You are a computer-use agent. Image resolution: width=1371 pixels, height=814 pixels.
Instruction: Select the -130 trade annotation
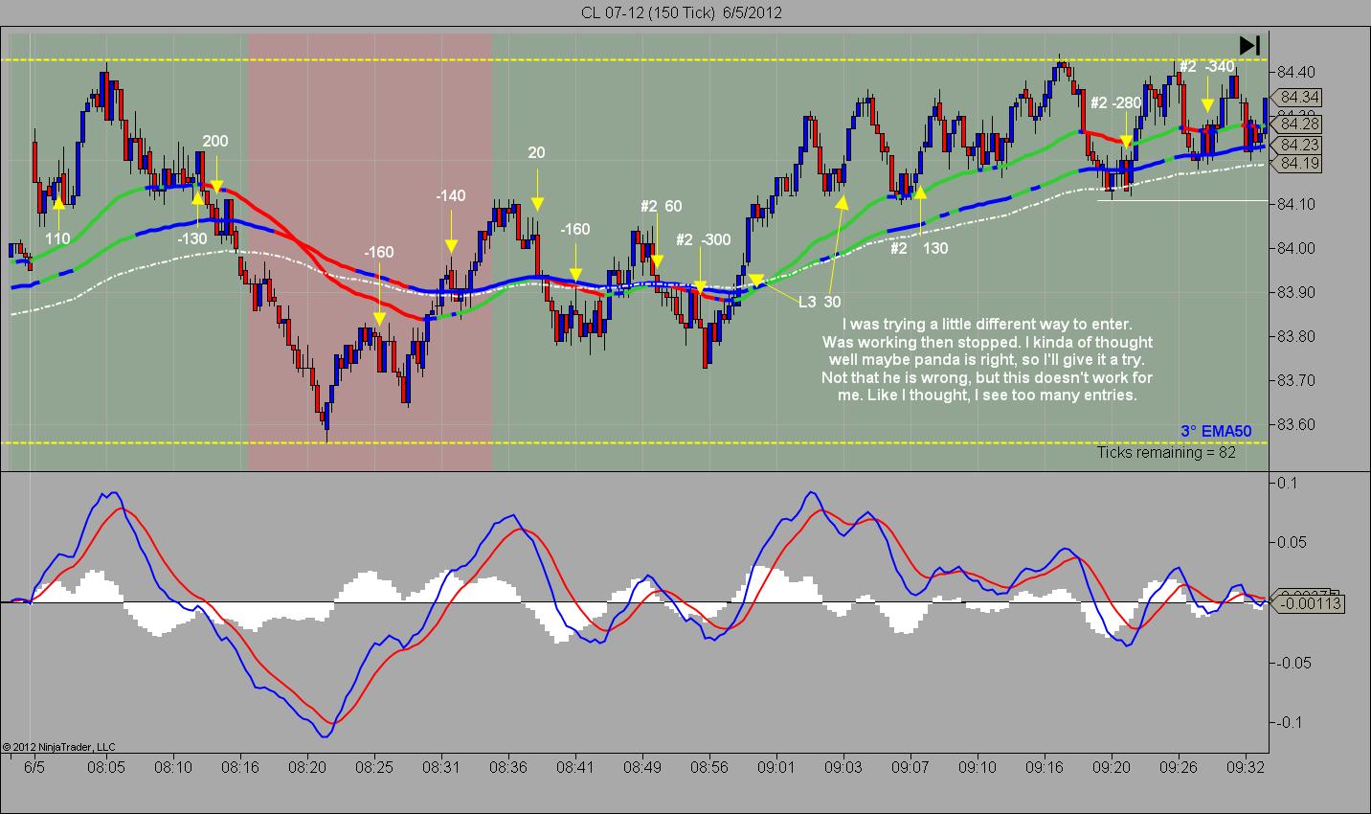(192, 238)
